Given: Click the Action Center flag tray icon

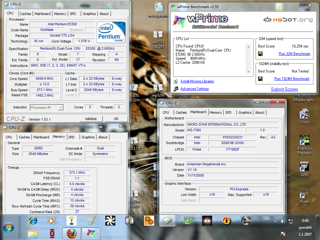Looking at the screenshot, I should click(x=283, y=234).
